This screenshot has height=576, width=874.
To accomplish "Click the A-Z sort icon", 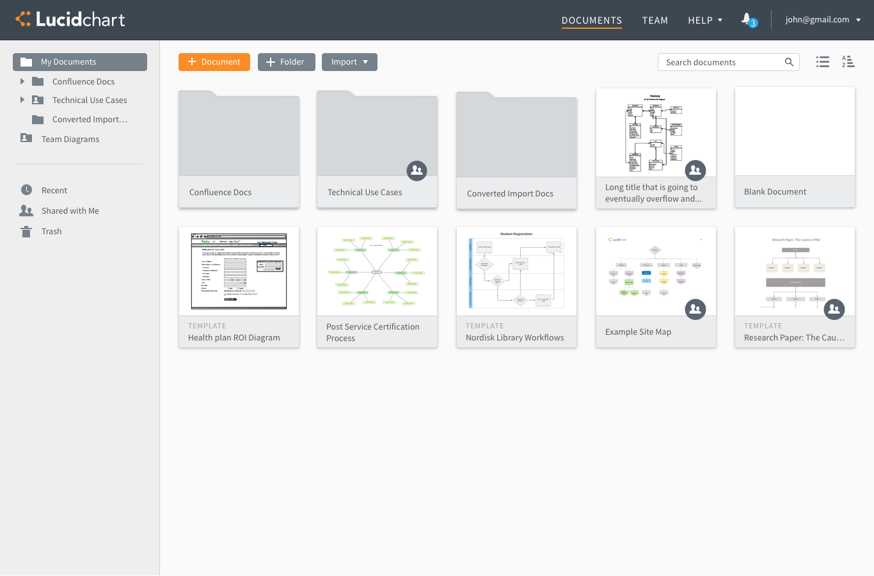I will click(x=848, y=62).
